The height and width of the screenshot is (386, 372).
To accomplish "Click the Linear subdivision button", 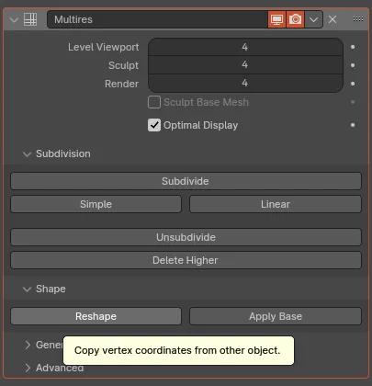I will click(276, 204).
